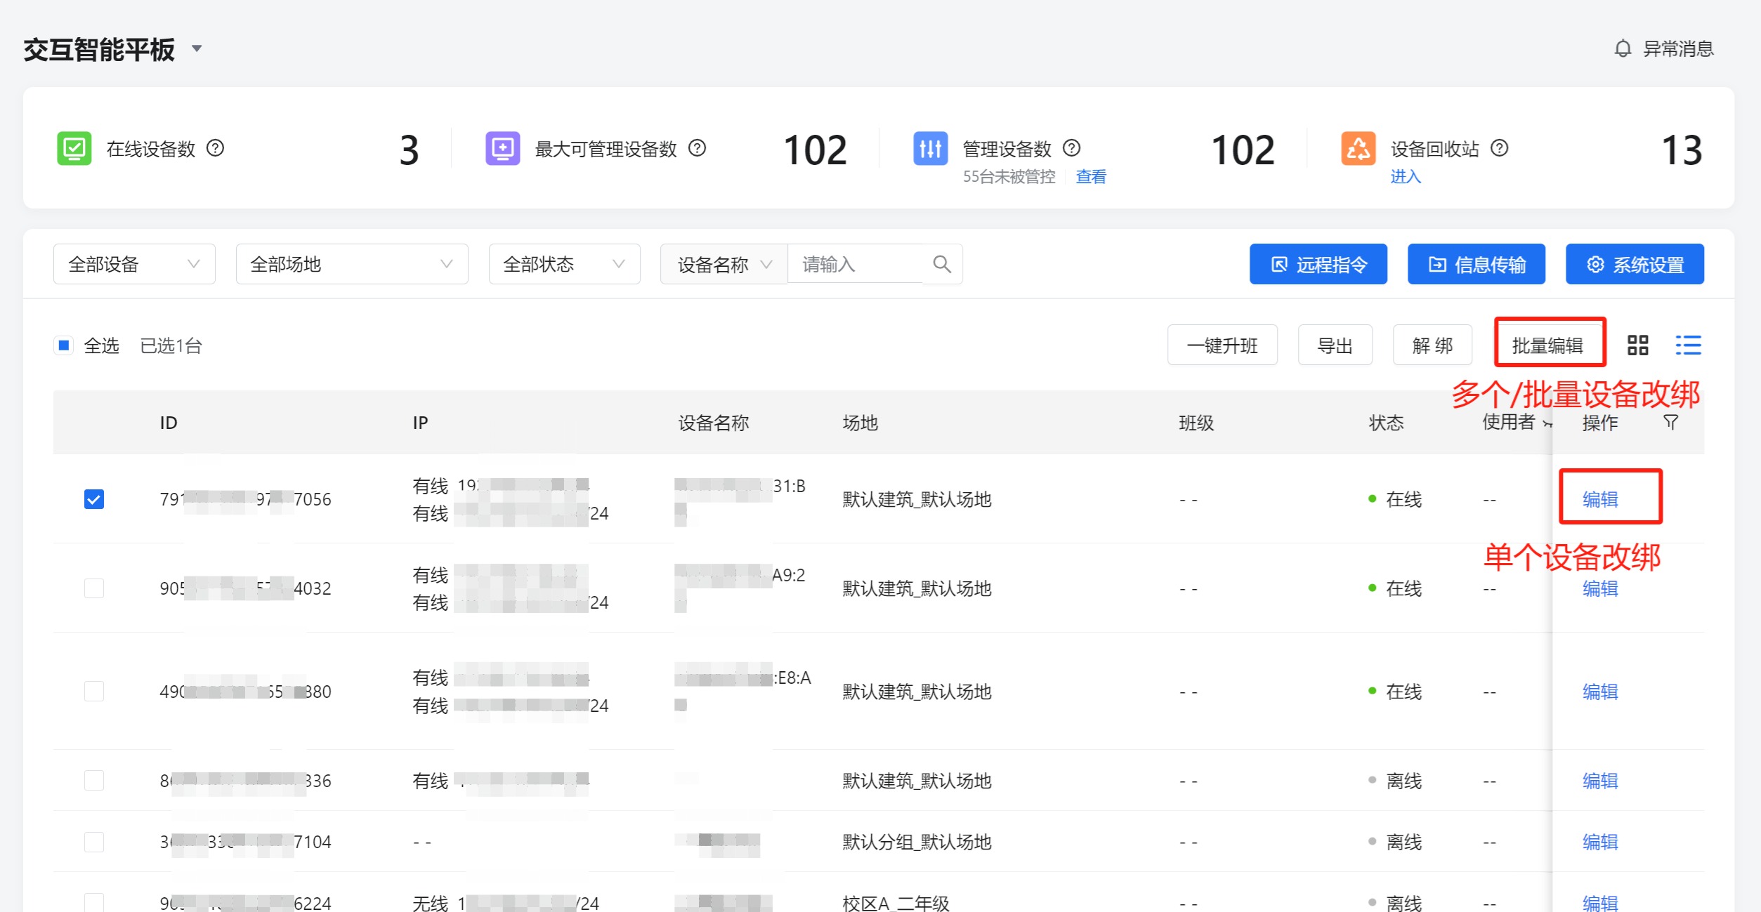Uncheck the first device row checkbox
Image resolution: width=1761 pixels, height=912 pixels.
94,499
